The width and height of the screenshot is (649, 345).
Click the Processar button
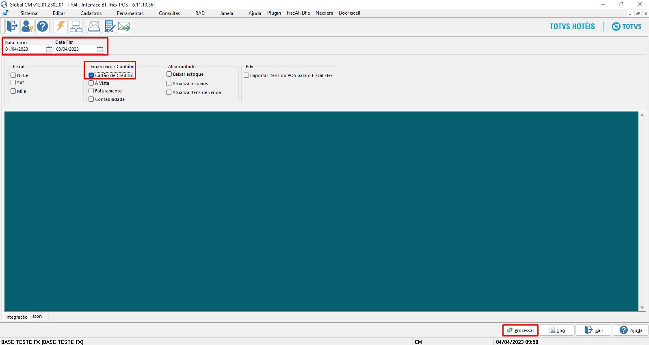pos(520,330)
